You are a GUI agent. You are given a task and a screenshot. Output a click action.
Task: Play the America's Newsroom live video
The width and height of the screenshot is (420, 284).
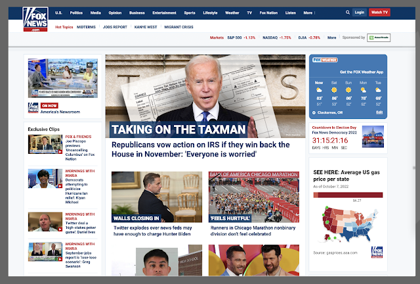(x=63, y=78)
